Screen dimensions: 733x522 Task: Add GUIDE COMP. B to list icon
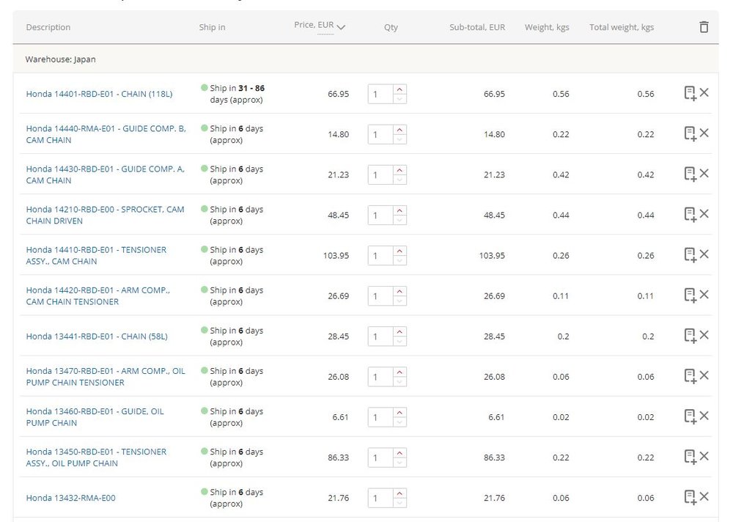click(x=689, y=133)
